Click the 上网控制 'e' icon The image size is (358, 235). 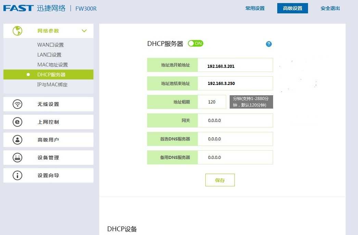tap(17, 122)
